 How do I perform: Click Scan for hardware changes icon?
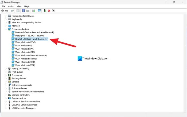click(33, 11)
